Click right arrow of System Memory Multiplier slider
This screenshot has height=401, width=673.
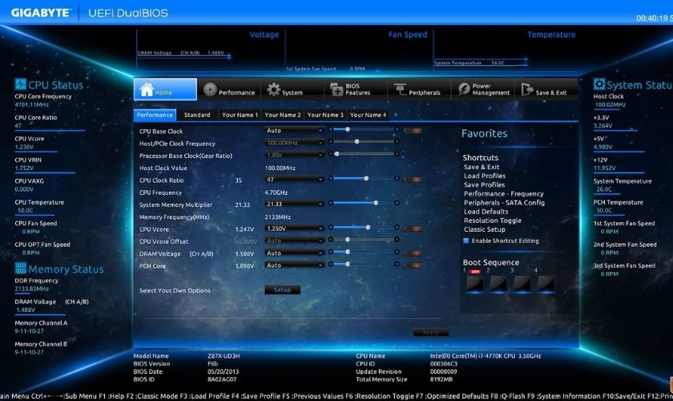(x=397, y=203)
